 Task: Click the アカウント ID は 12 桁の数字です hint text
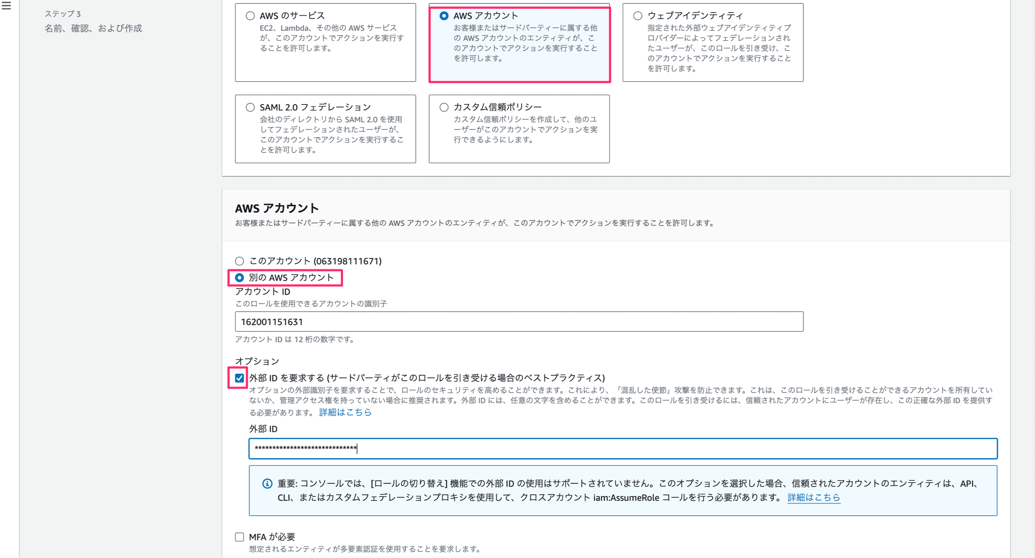(x=294, y=339)
